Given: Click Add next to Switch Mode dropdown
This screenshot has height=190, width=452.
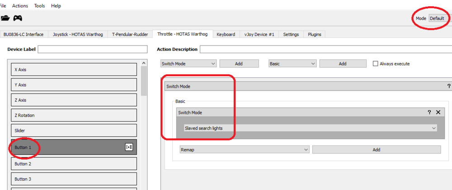Looking at the screenshot, I should coord(239,64).
